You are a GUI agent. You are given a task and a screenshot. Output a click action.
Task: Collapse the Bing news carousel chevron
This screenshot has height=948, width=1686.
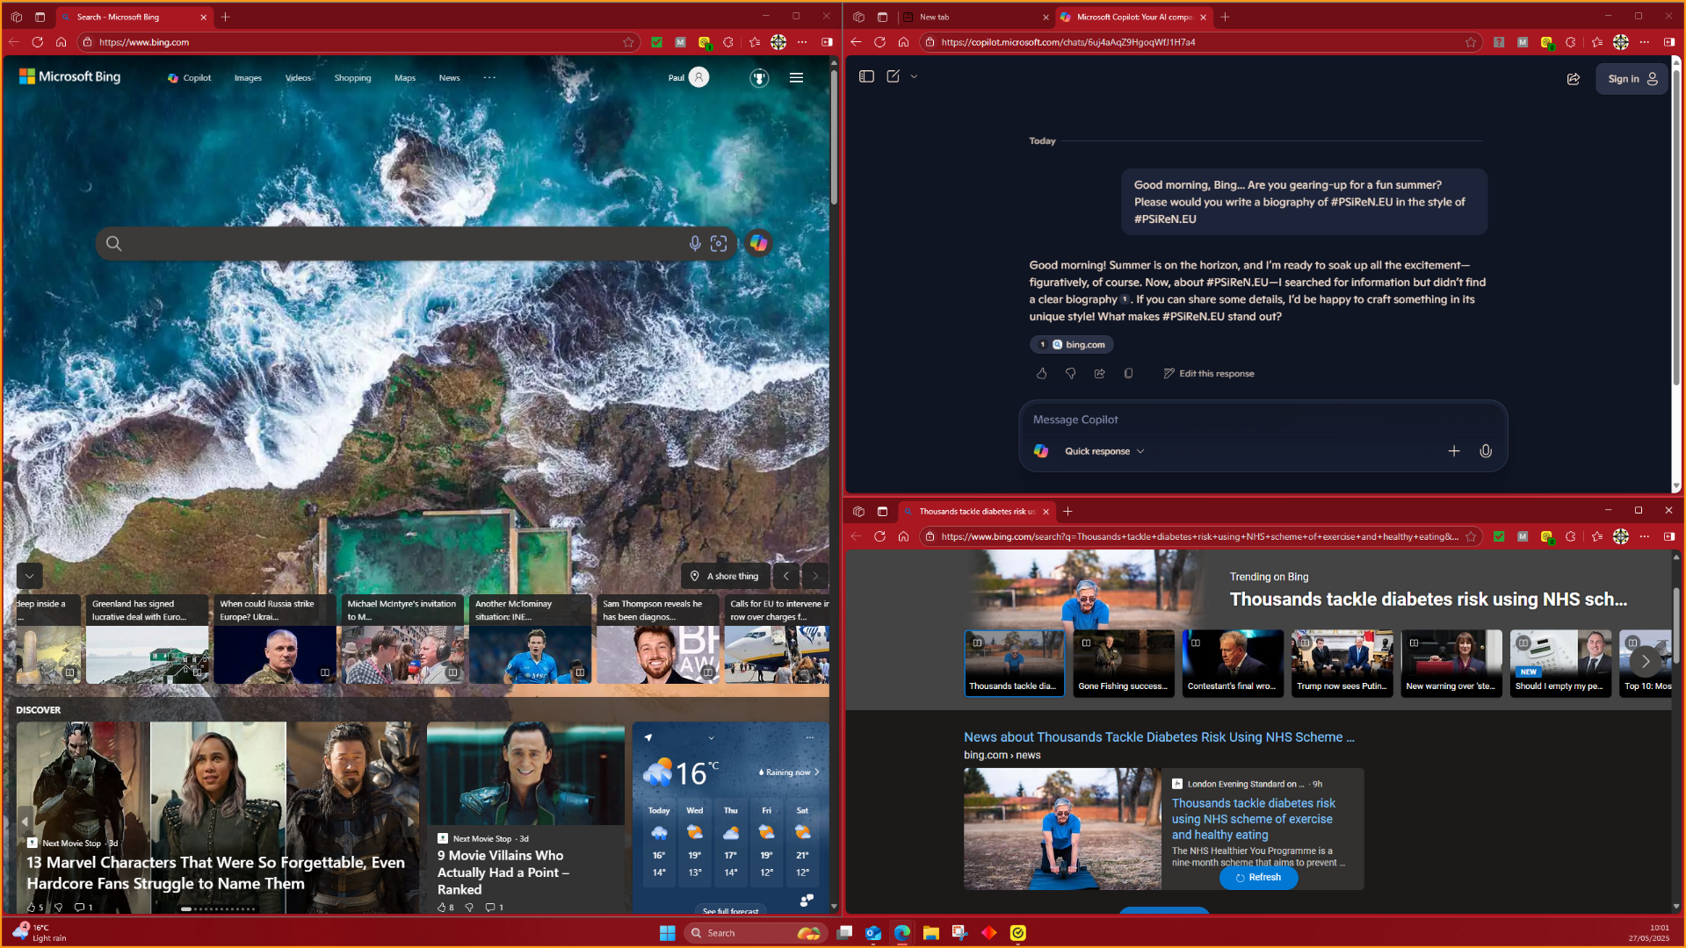(x=29, y=576)
